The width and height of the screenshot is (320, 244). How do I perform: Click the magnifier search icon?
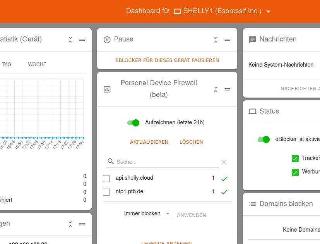pyautogui.click(x=111, y=162)
